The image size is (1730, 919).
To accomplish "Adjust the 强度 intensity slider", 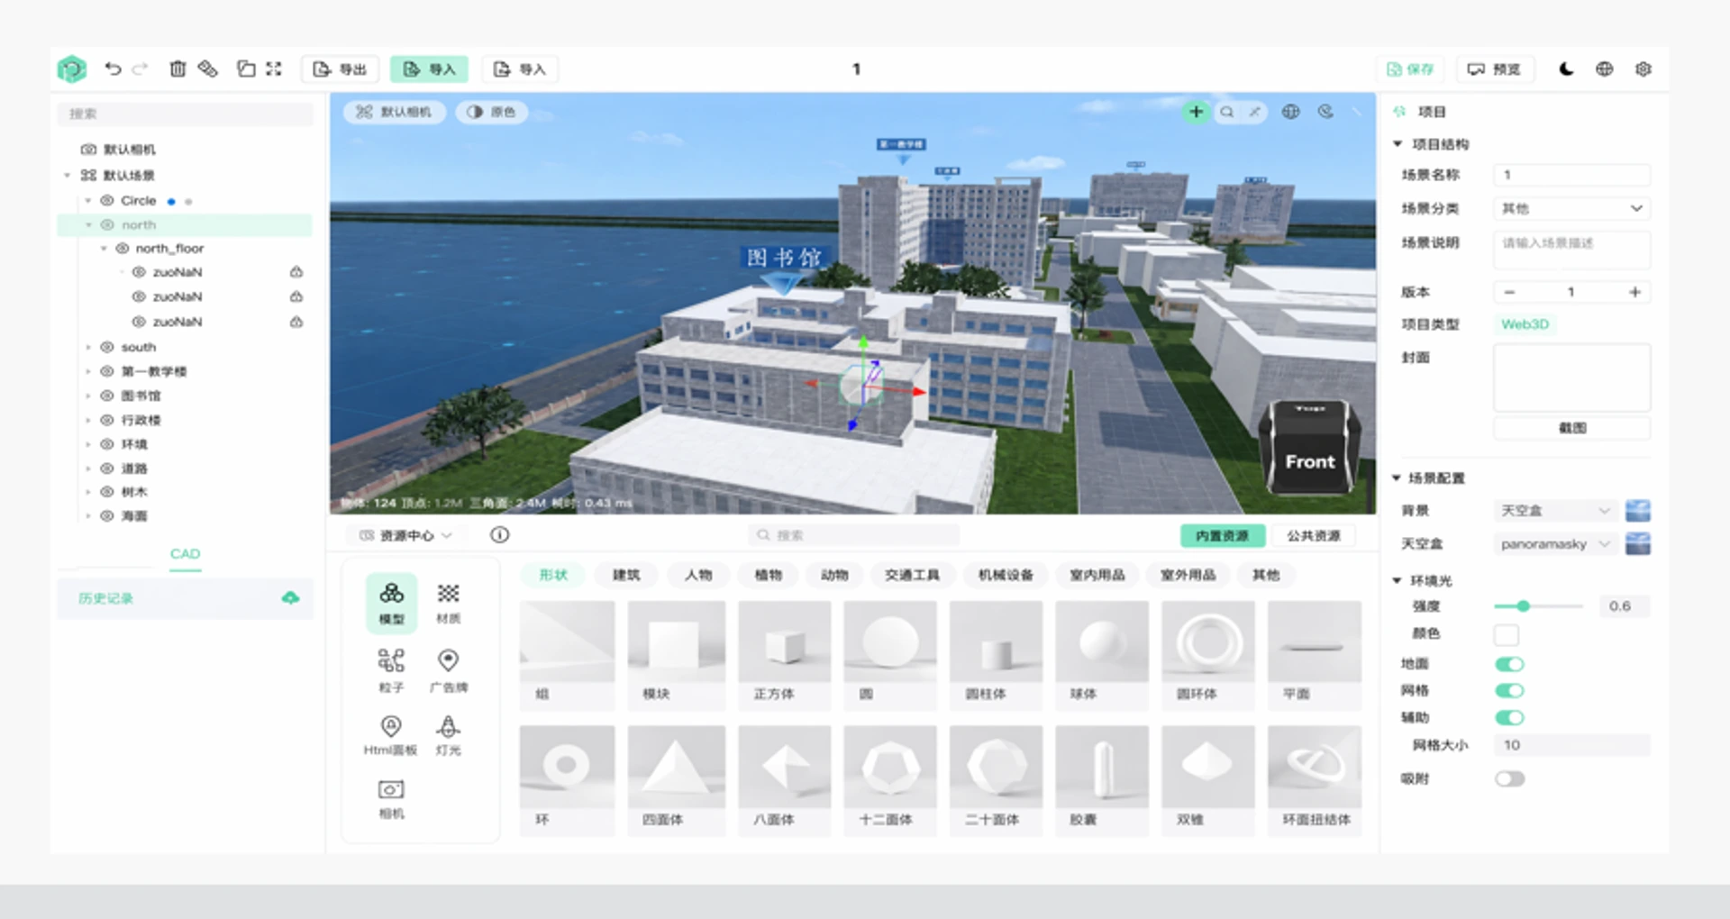I will pyautogui.click(x=1538, y=606).
